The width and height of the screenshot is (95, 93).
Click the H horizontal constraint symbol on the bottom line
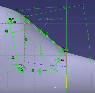tap(33, 70)
